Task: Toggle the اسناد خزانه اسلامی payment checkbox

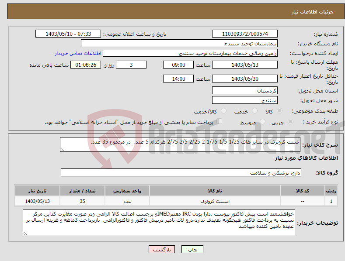Action: [220, 121]
